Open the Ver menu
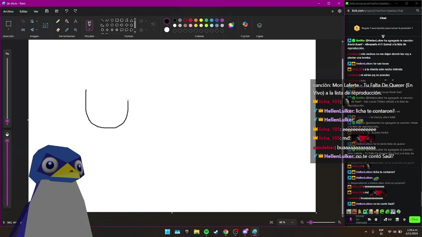Viewport: 422px width, 237px height. point(36,11)
